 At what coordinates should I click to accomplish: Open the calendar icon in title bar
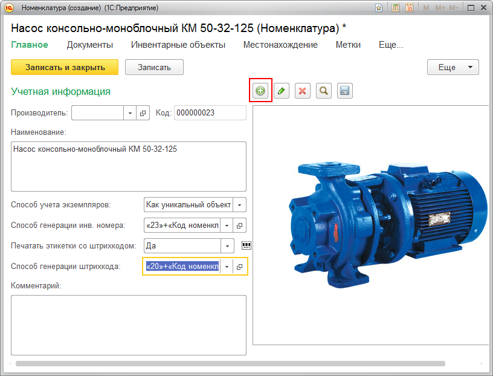click(410, 8)
